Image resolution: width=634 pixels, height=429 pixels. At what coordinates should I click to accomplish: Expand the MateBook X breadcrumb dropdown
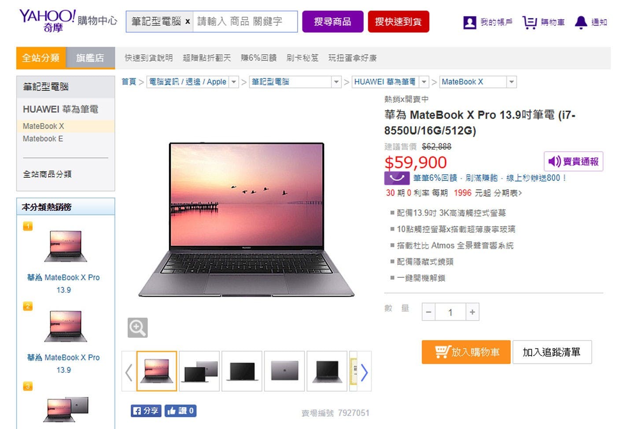(511, 82)
